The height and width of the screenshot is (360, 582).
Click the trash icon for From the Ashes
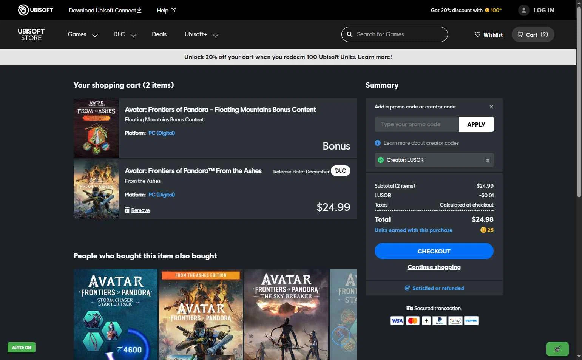(x=127, y=210)
